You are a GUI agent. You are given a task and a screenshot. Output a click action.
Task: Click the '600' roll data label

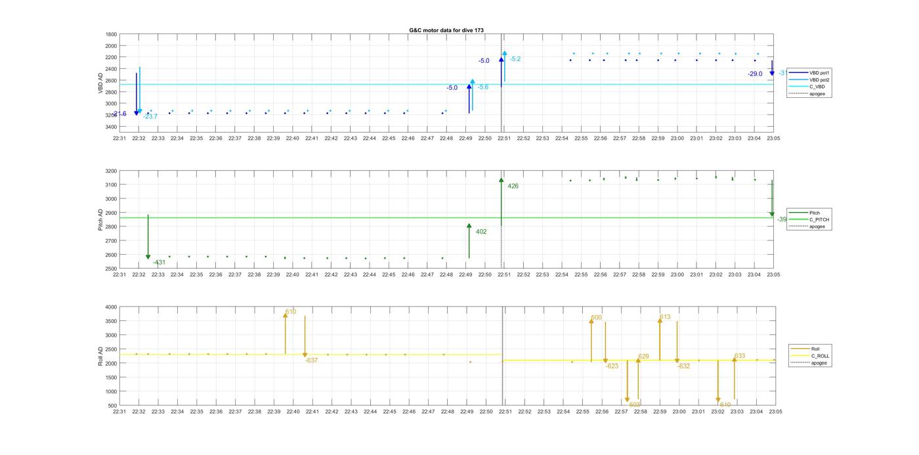tap(596, 318)
